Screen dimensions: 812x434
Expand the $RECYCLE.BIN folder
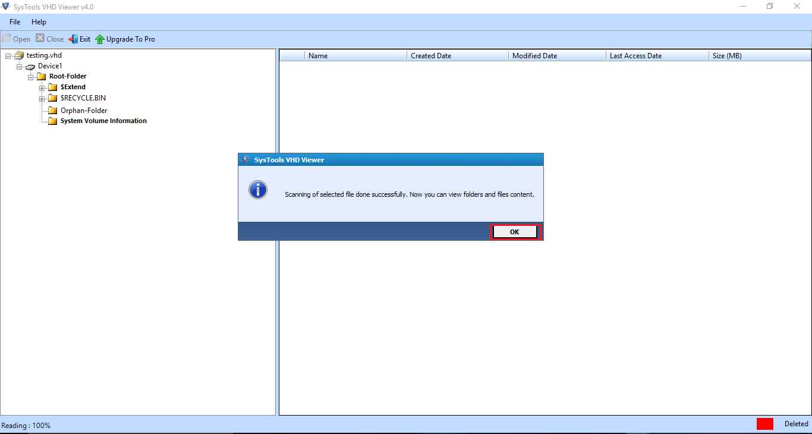(42, 99)
